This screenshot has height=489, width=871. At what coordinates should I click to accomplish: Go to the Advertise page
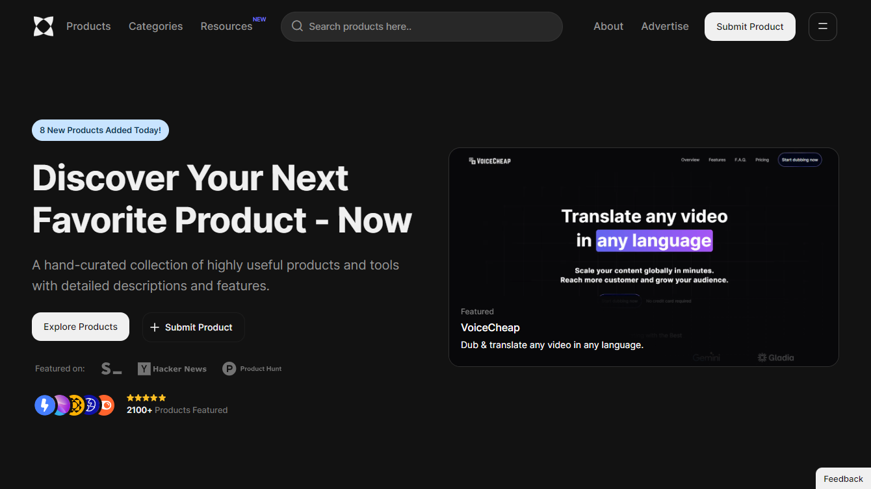click(665, 26)
